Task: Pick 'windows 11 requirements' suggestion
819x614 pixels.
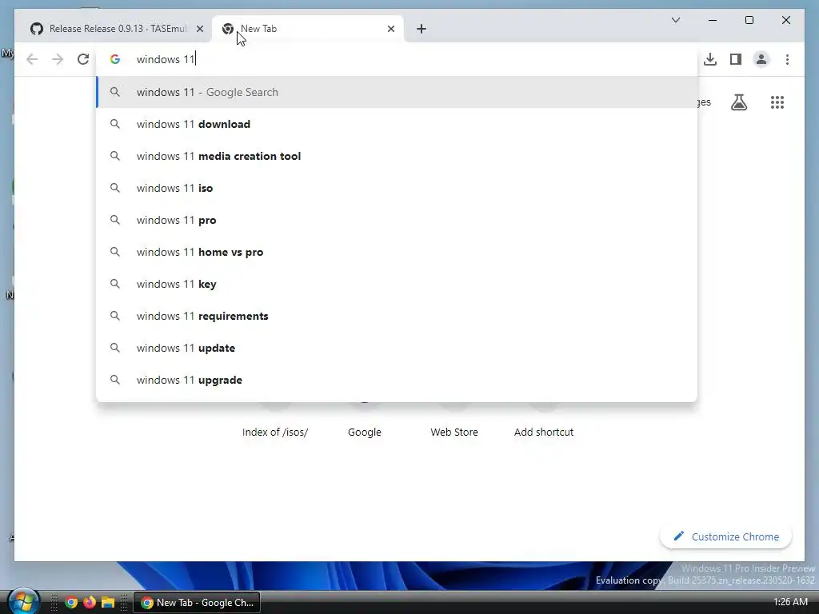Action: click(397, 316)
